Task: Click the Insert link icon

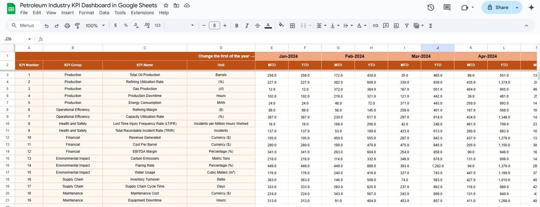Action: (x=375, y=26)
